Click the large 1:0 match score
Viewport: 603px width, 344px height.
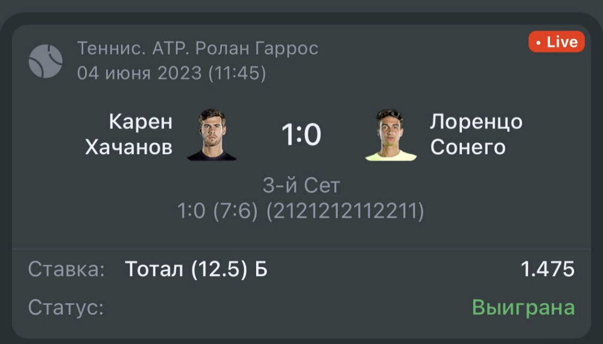click(x=301, y=135)
